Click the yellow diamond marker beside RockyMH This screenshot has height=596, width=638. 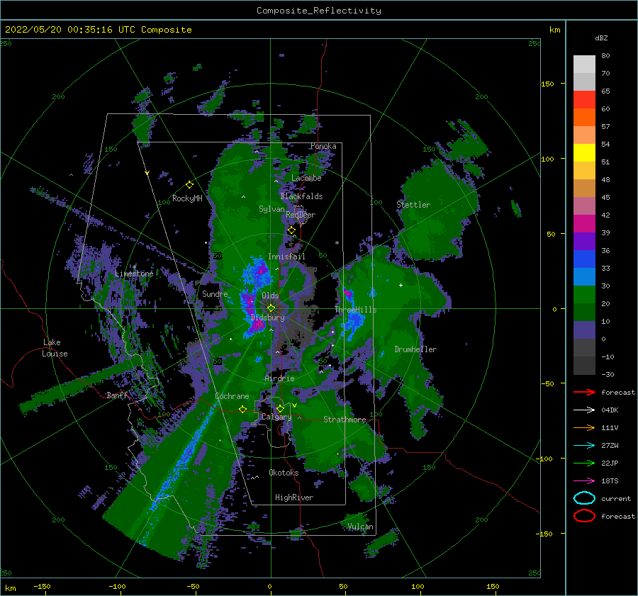189,185
